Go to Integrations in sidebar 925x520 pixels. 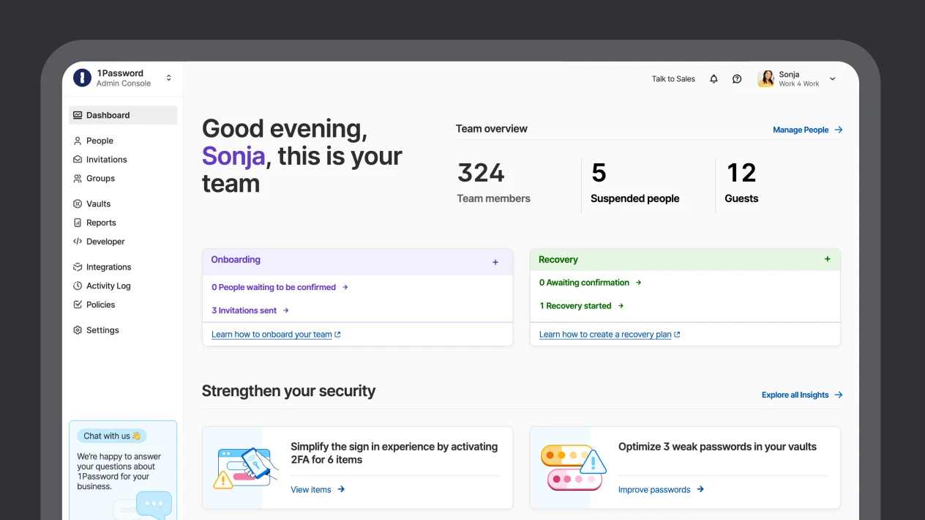point(108,267)
